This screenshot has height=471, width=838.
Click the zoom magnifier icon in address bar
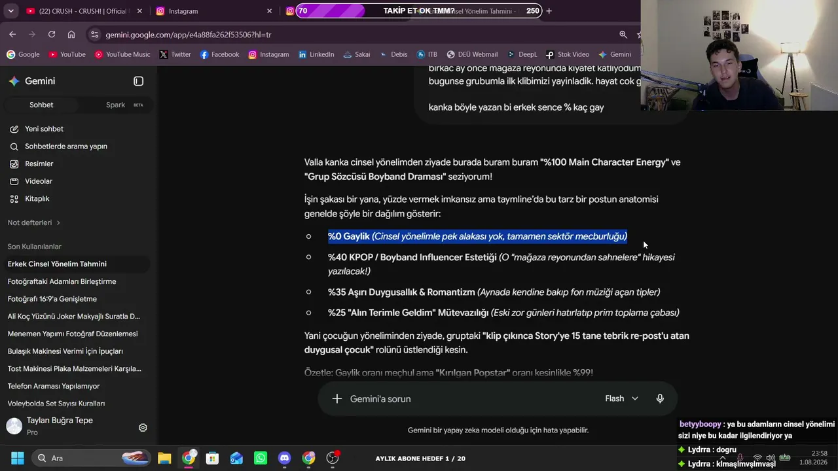coord(623,35)
